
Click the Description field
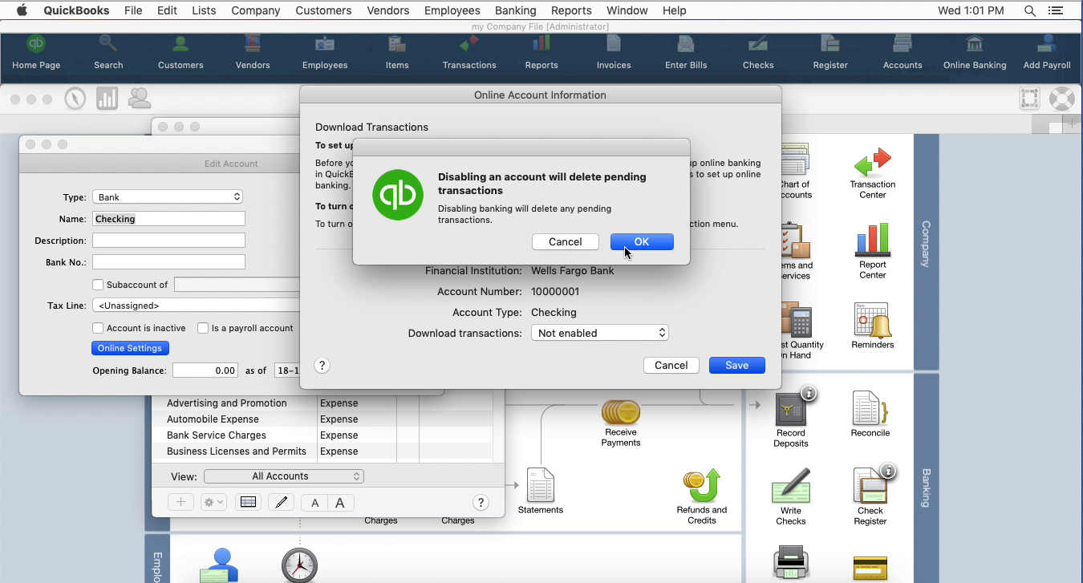point(168,241)
